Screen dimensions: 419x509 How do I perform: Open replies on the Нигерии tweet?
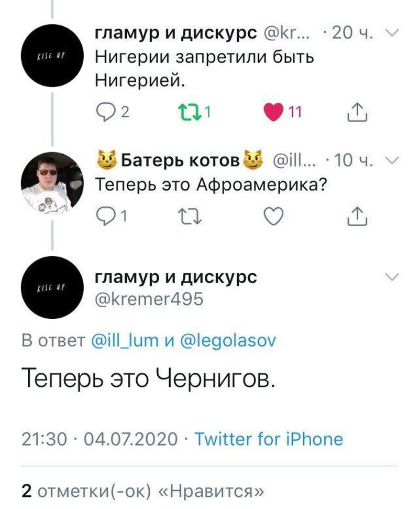(112, 112)
